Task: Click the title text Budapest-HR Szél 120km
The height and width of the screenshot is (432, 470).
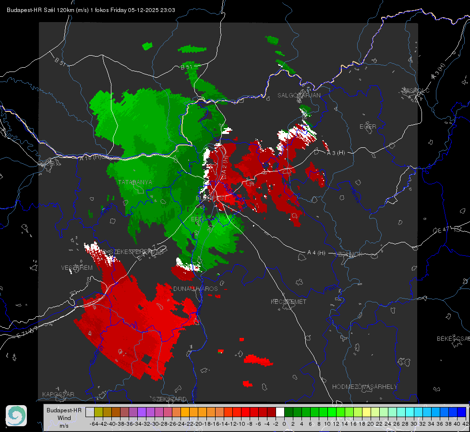Action: pyautogui.click(x=40, y=10)
